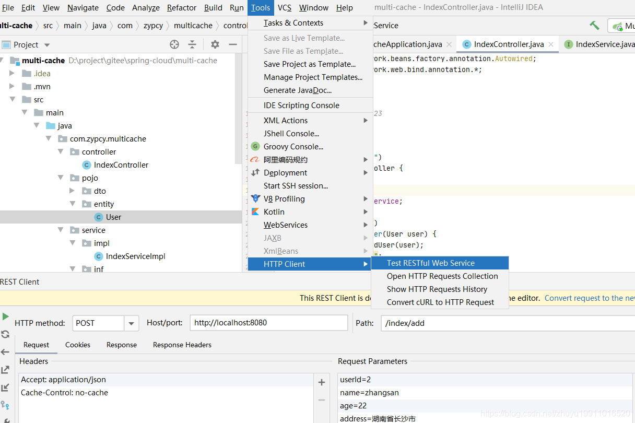
Task: Expand the dto package
Action: (73, 191)
